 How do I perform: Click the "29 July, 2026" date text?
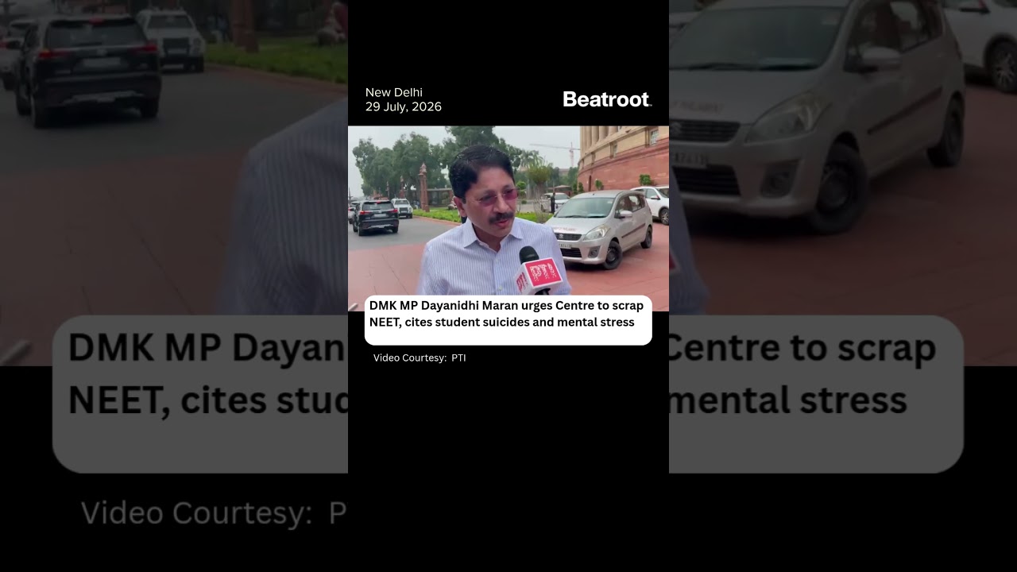pos(404,106)
